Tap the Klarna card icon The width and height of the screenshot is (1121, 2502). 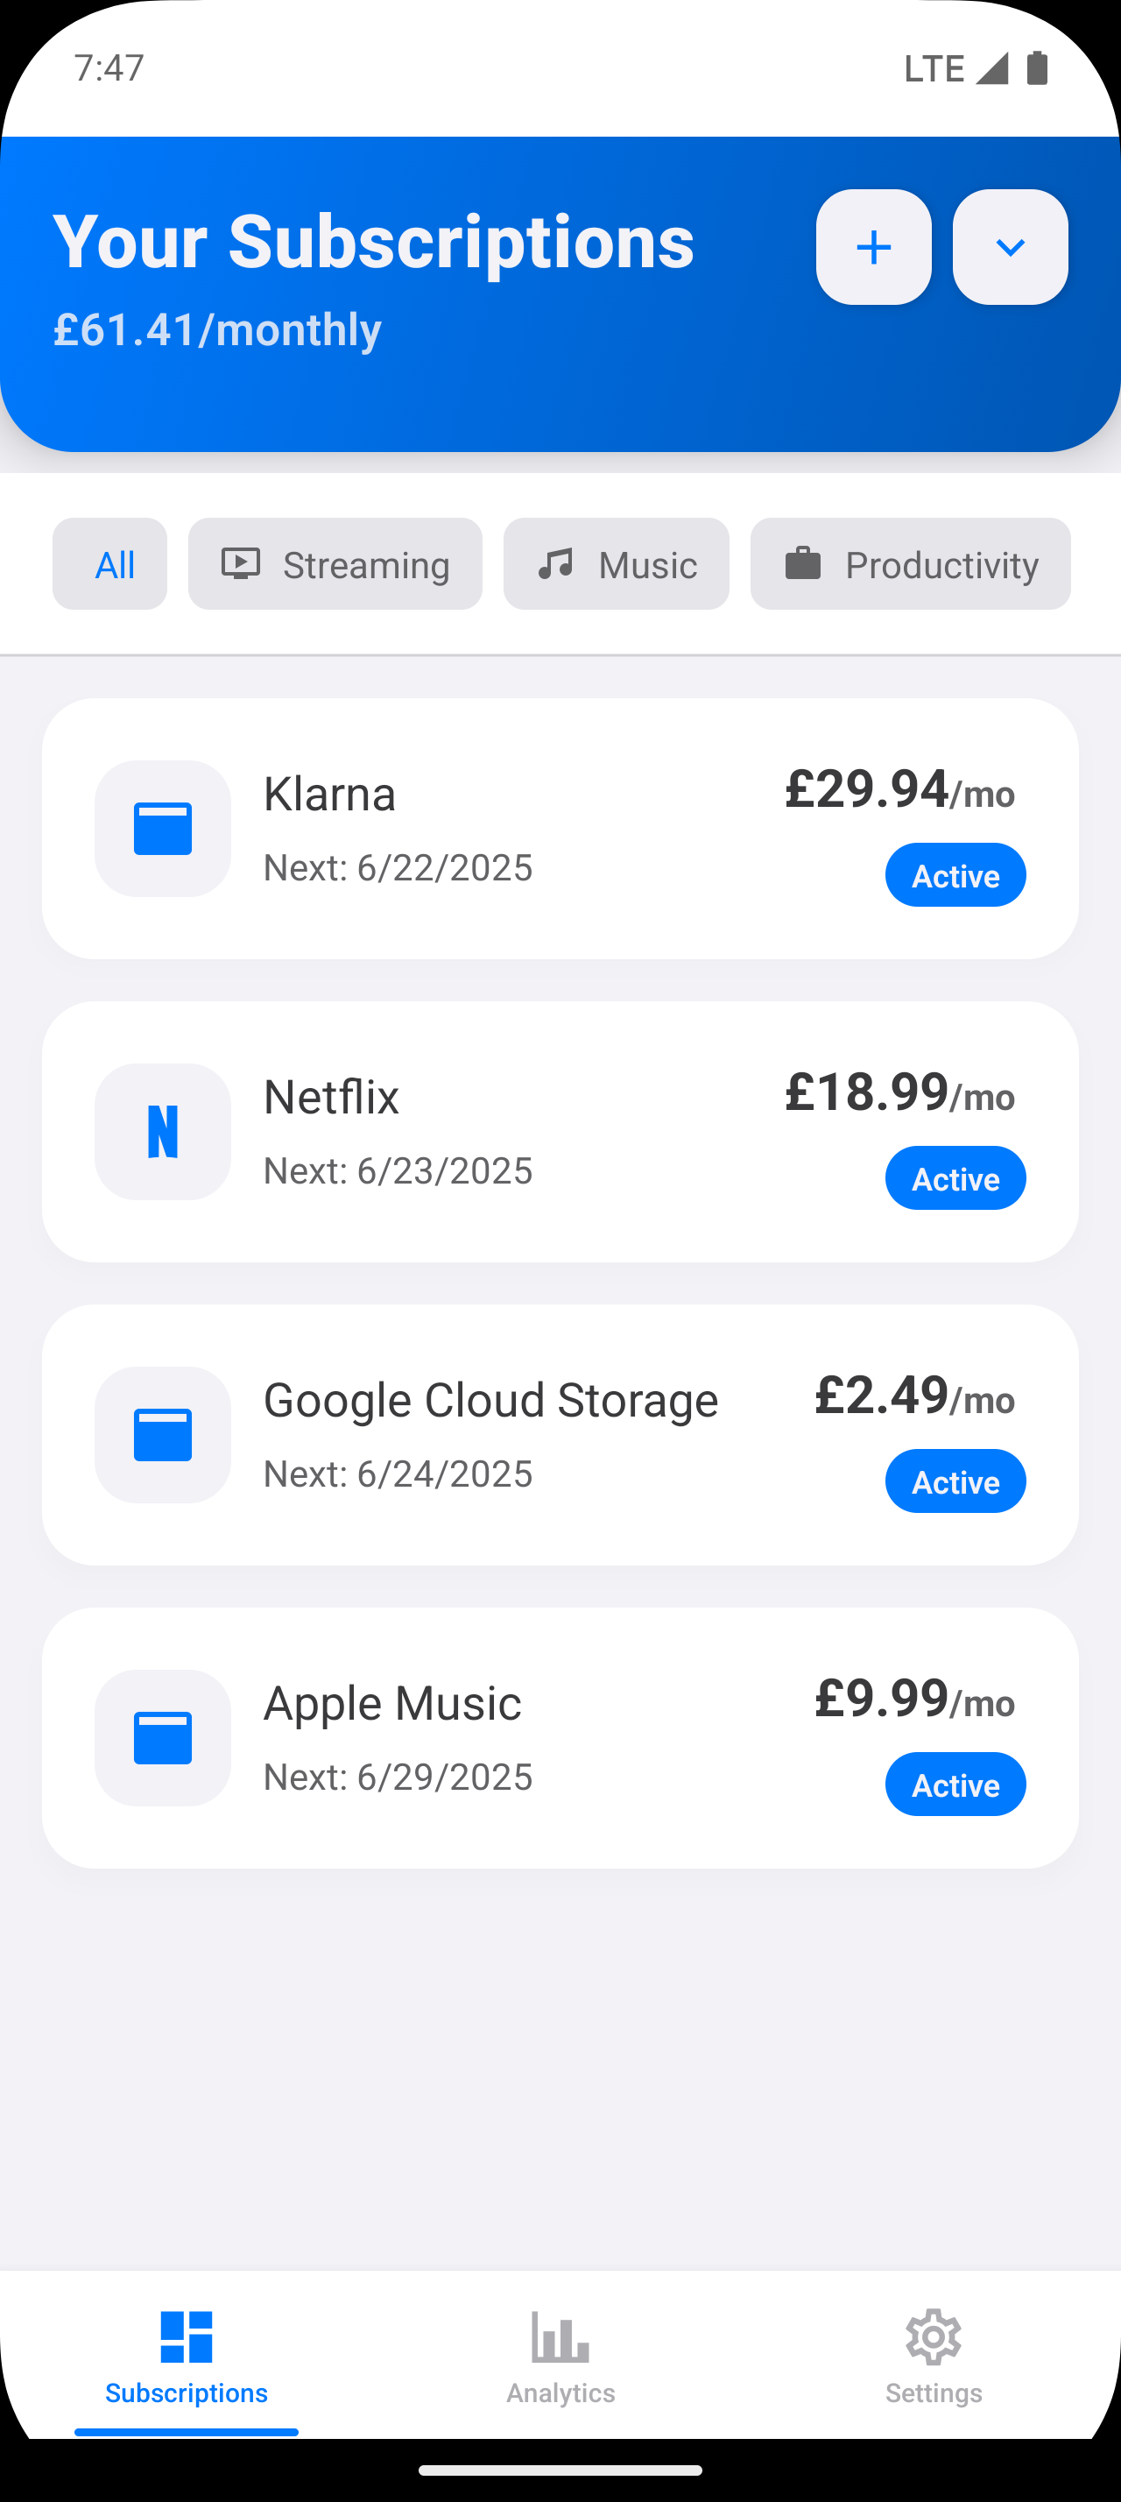point(163,829)
